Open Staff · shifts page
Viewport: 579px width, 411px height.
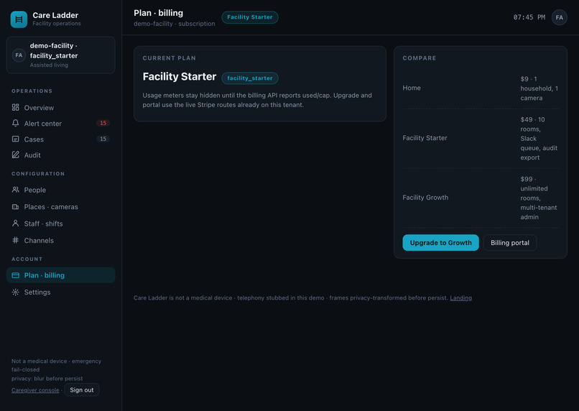(44, 223)
